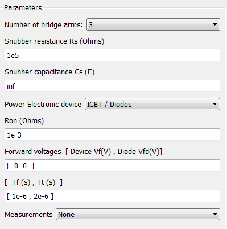Viewport: 227px width, 229px height.
Task: Click the [ Tf (s) , Tt (s) ] label
Action: (x=34, y=182)
